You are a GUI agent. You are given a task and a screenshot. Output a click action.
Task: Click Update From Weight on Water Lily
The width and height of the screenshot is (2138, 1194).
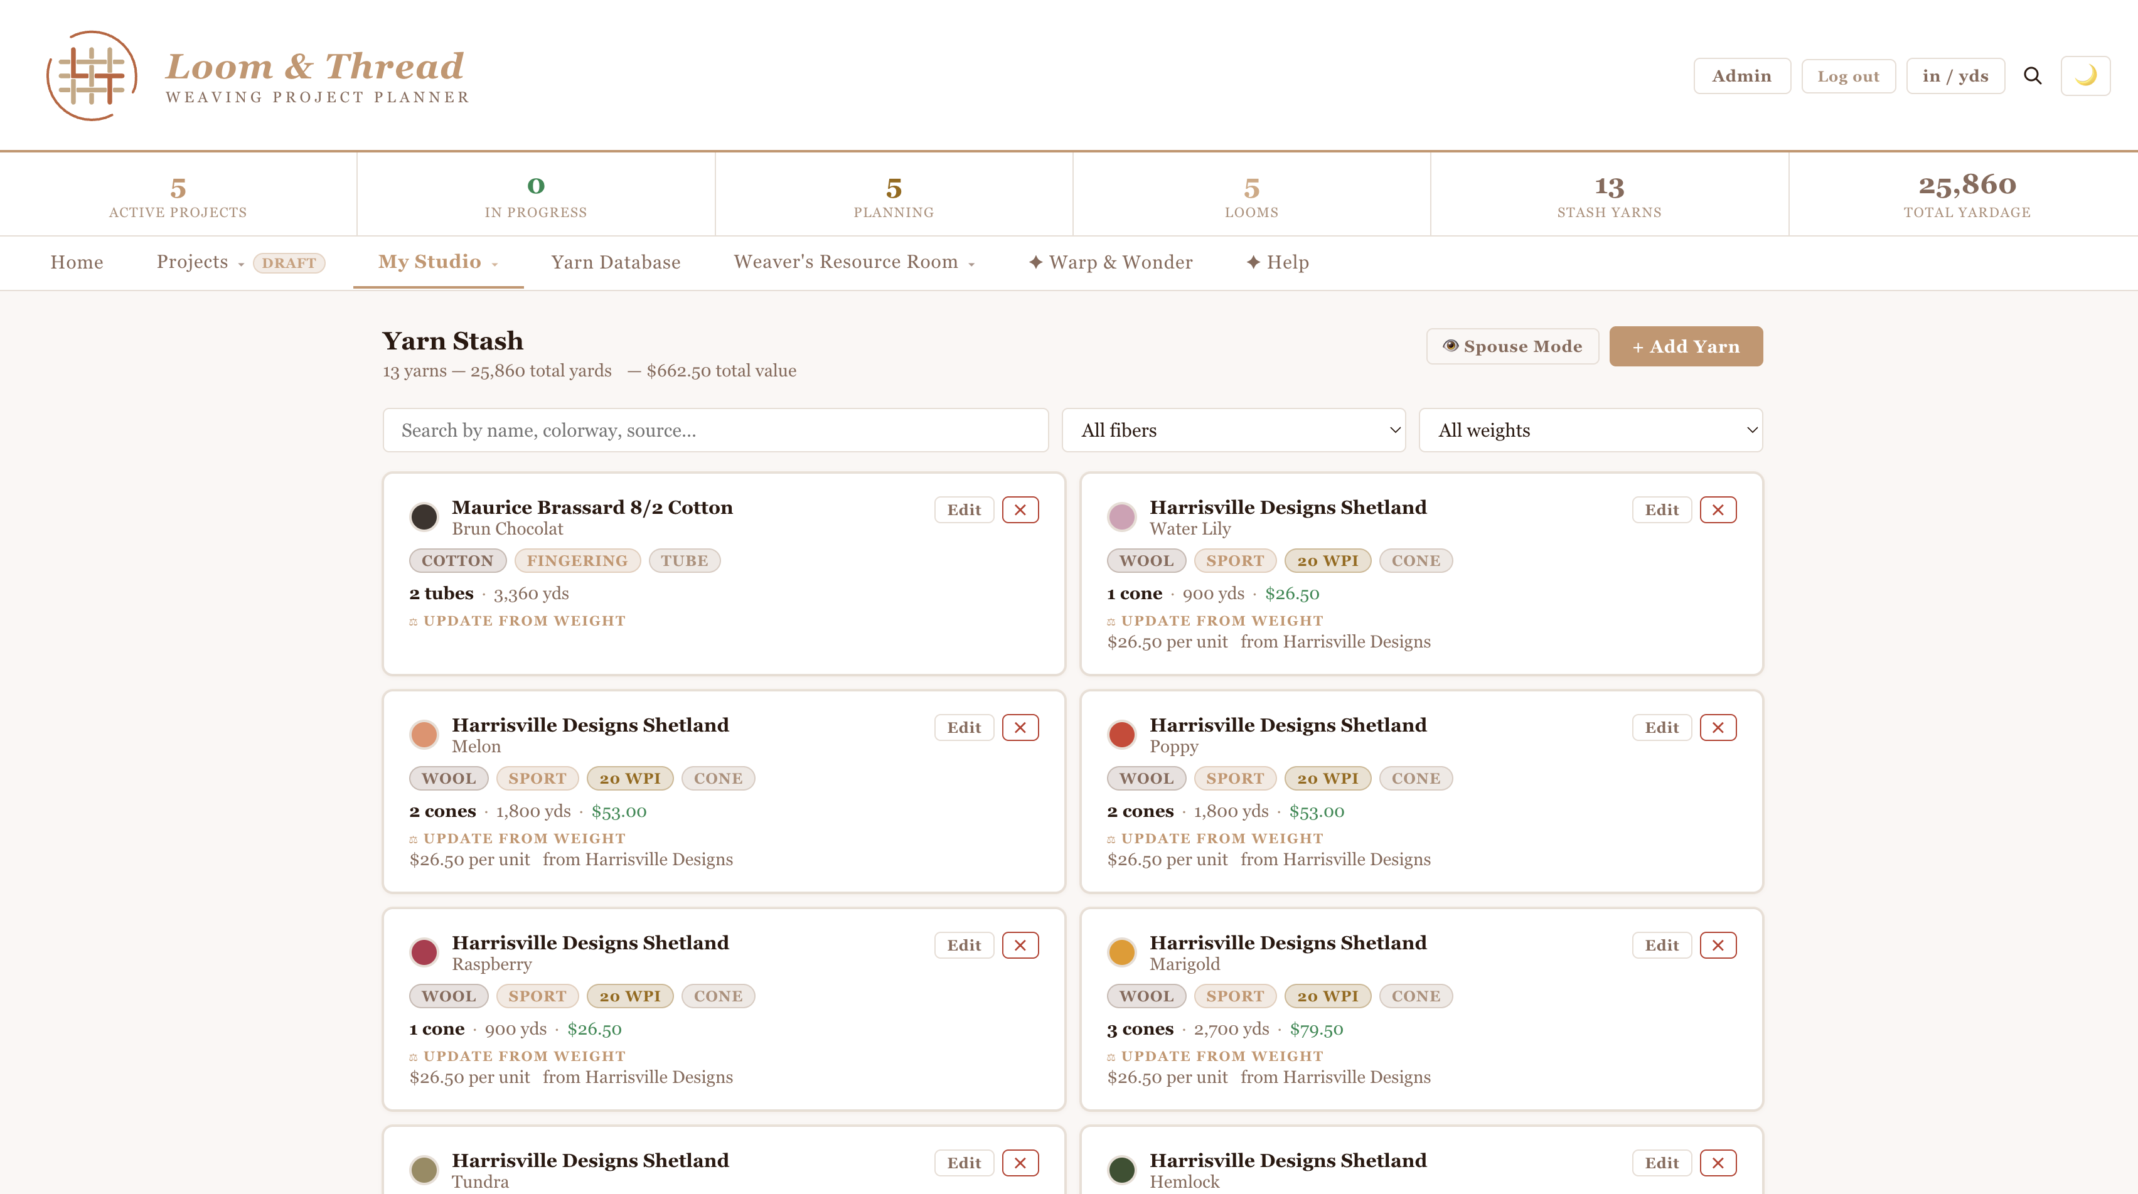pos(1215,621)
